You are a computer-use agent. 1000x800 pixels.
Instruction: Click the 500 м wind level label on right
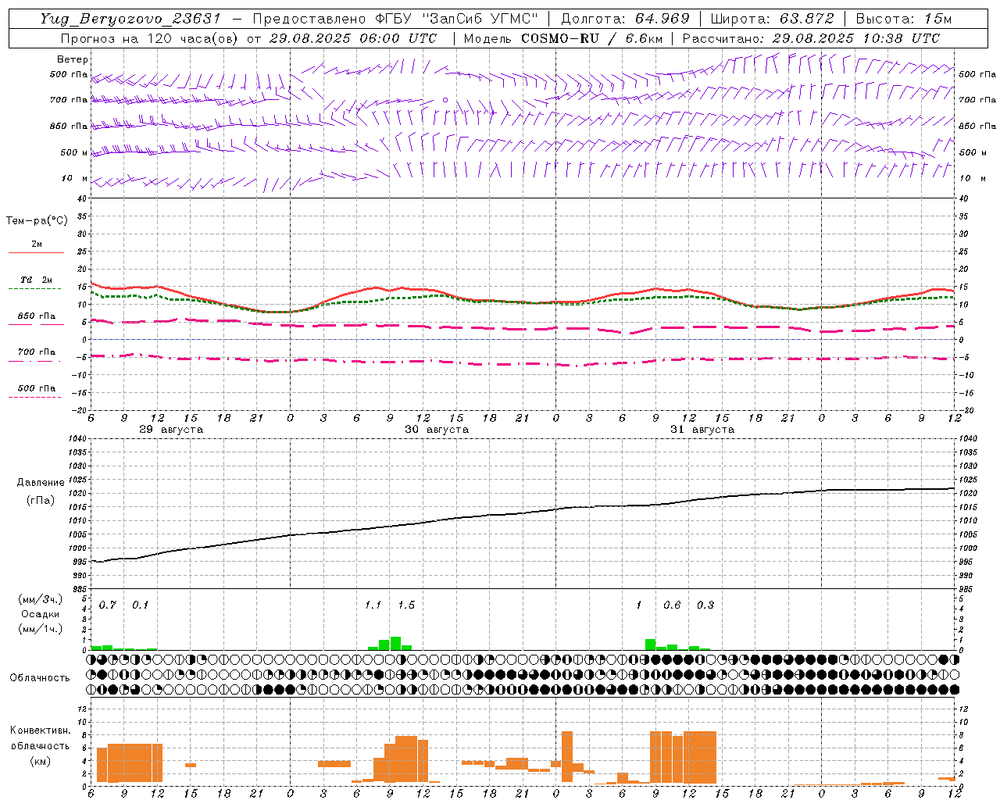pyautogui.click(x=973, y=153)
